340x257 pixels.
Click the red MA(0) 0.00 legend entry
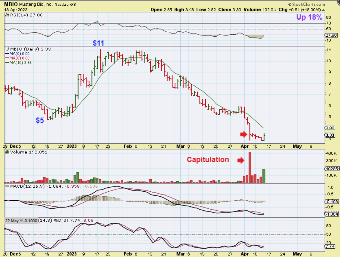(18, 58)
